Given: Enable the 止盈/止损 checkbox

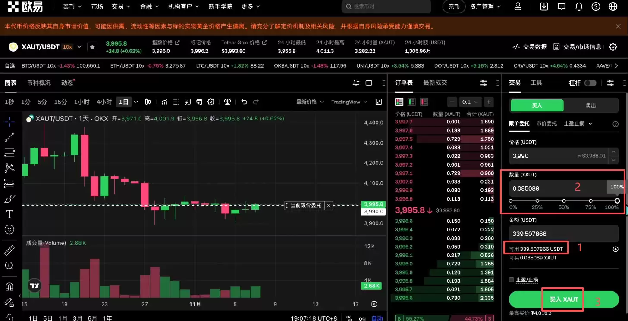Looking at the screenshot, I should tap(512, 279).
